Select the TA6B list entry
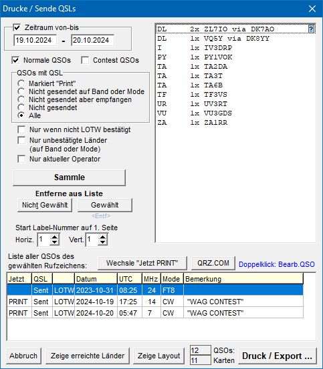This screenshot has height=369, width=323. (x=235, y=85)
